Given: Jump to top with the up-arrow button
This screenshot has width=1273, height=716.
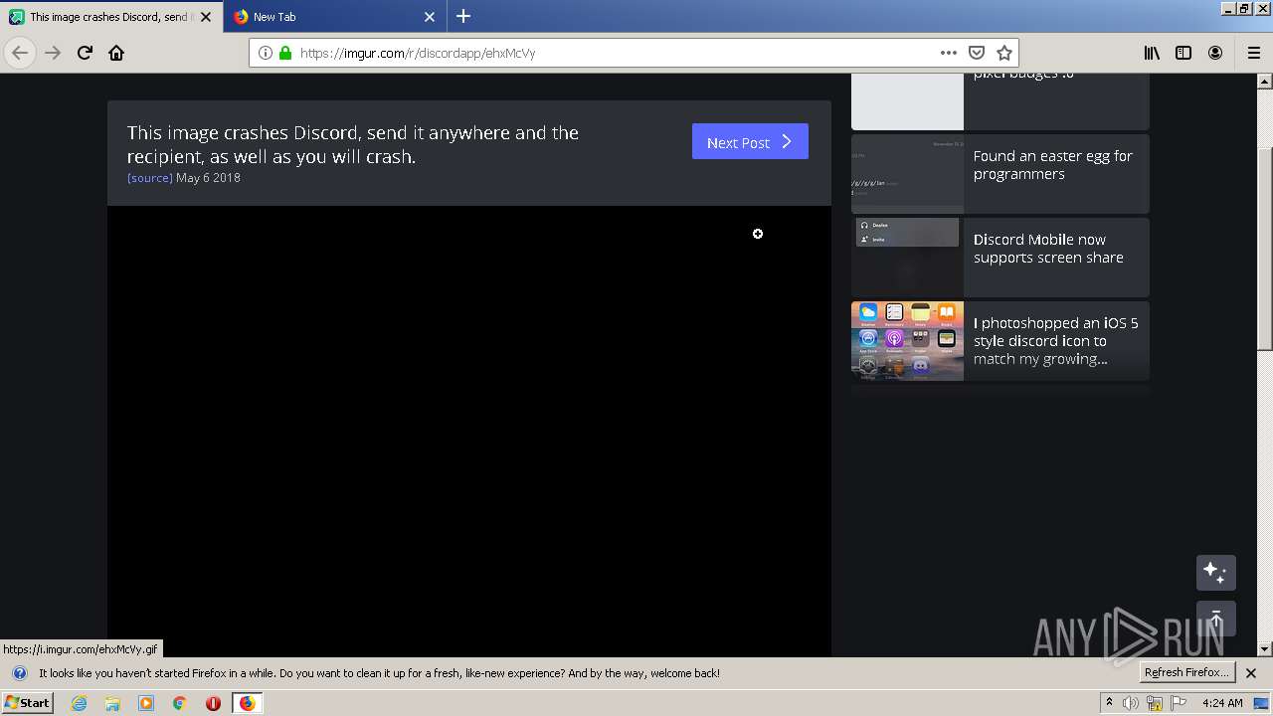Looking at the screenshot, I should coord(1215,619).
